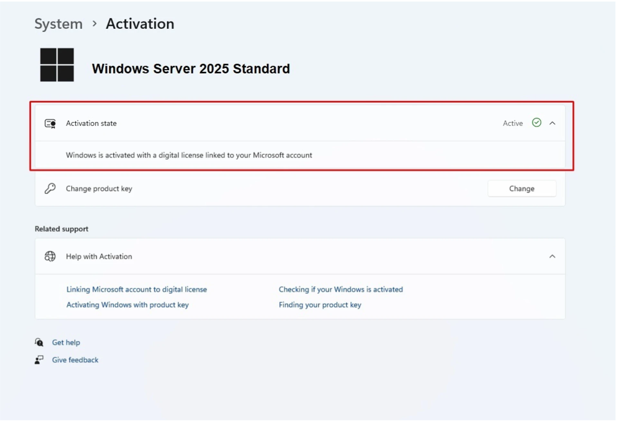Open the Get help link
Screen dimensions: 617x422
[66, 342]
